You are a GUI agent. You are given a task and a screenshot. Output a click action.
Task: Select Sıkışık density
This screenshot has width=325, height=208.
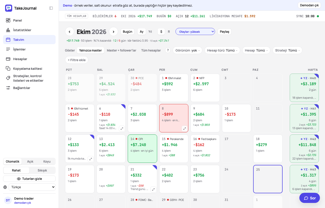pos(42,170)
